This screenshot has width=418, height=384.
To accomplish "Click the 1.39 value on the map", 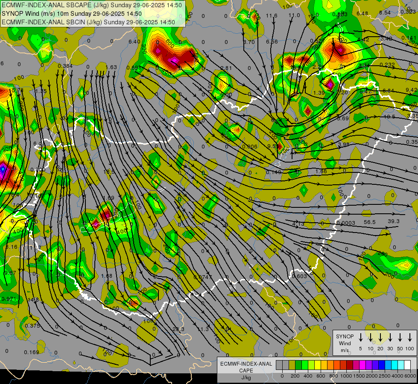I will point(319,93).
